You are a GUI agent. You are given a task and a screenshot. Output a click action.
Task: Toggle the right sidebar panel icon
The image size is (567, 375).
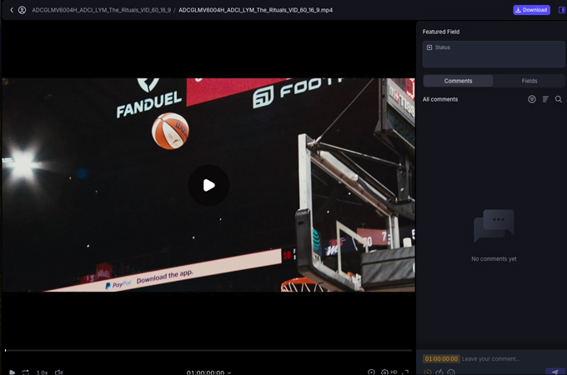(x=562, y=10)
